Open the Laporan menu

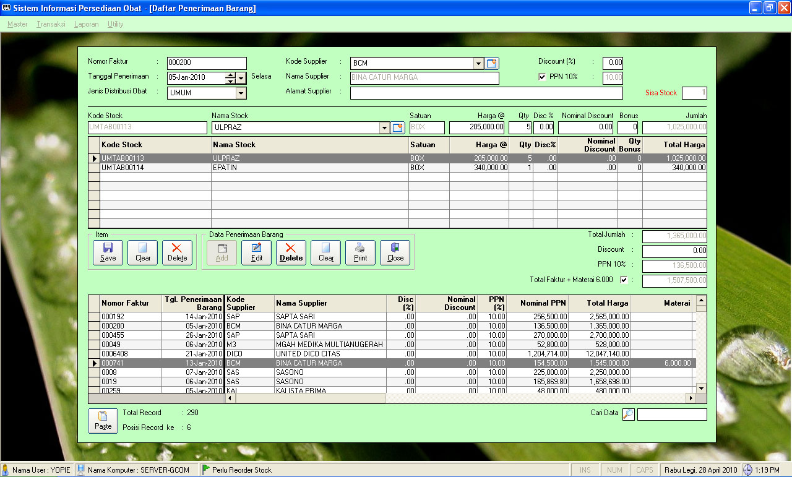86,24
